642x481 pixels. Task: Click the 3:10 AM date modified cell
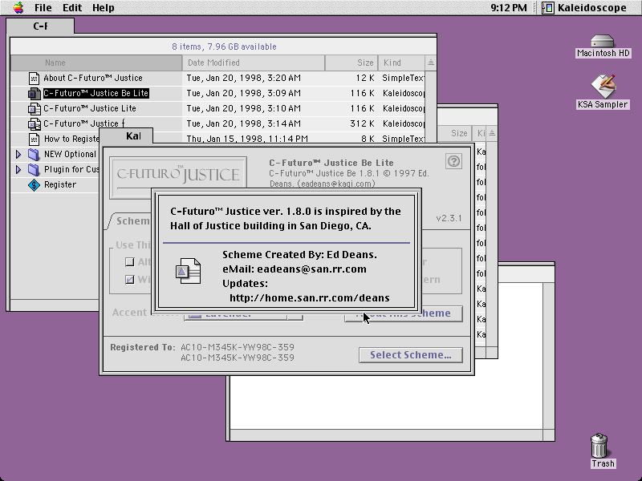point(244,108)
